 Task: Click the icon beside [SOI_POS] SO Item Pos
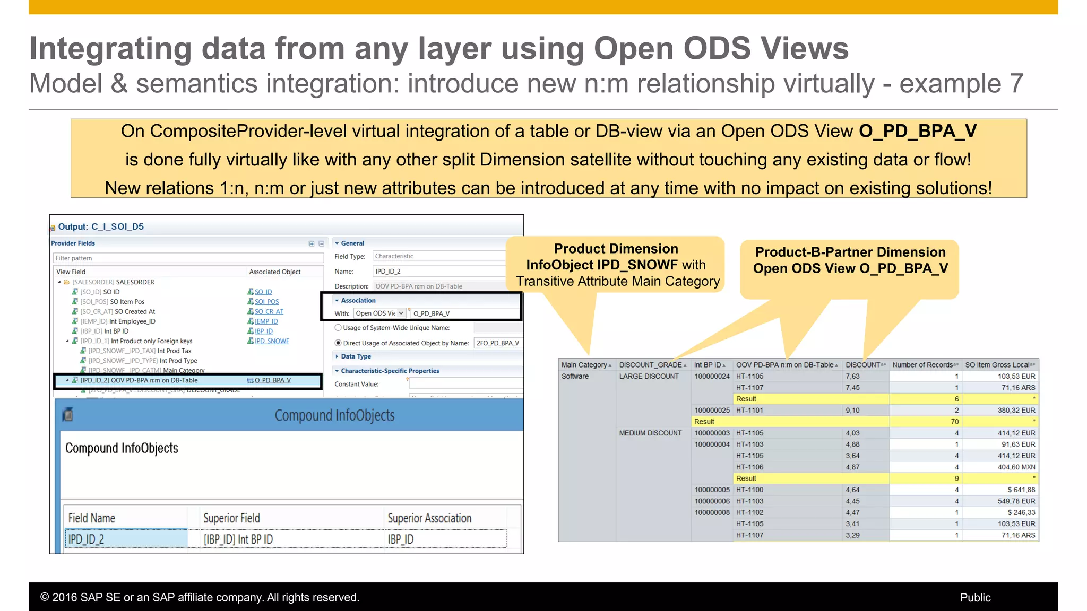point(75,302)
